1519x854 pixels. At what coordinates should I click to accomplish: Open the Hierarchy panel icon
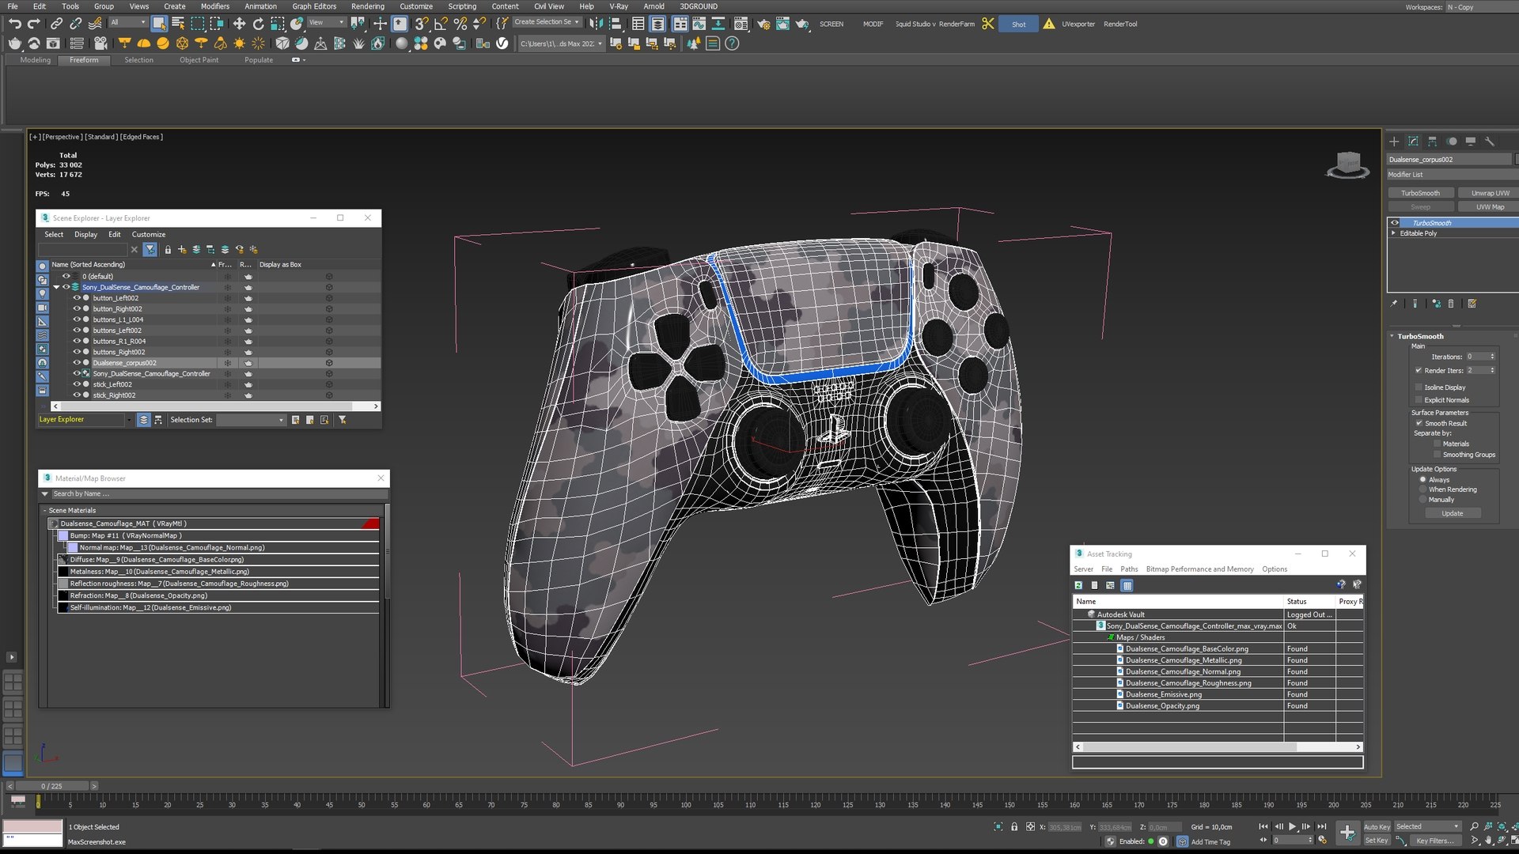coord(1432,142)
